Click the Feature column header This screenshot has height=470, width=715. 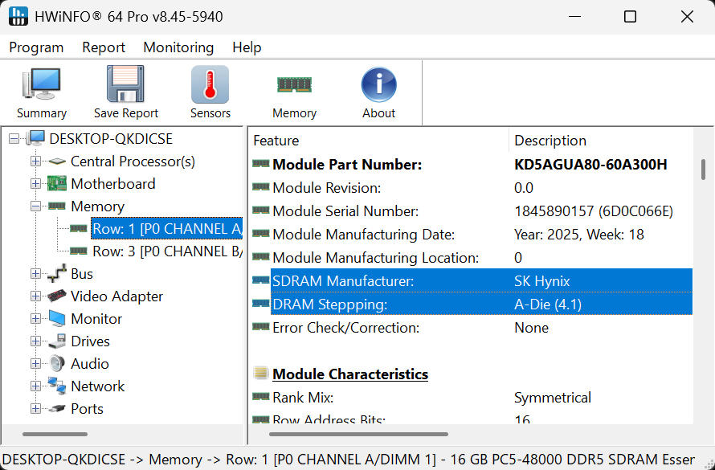click(x=276, y=141)
